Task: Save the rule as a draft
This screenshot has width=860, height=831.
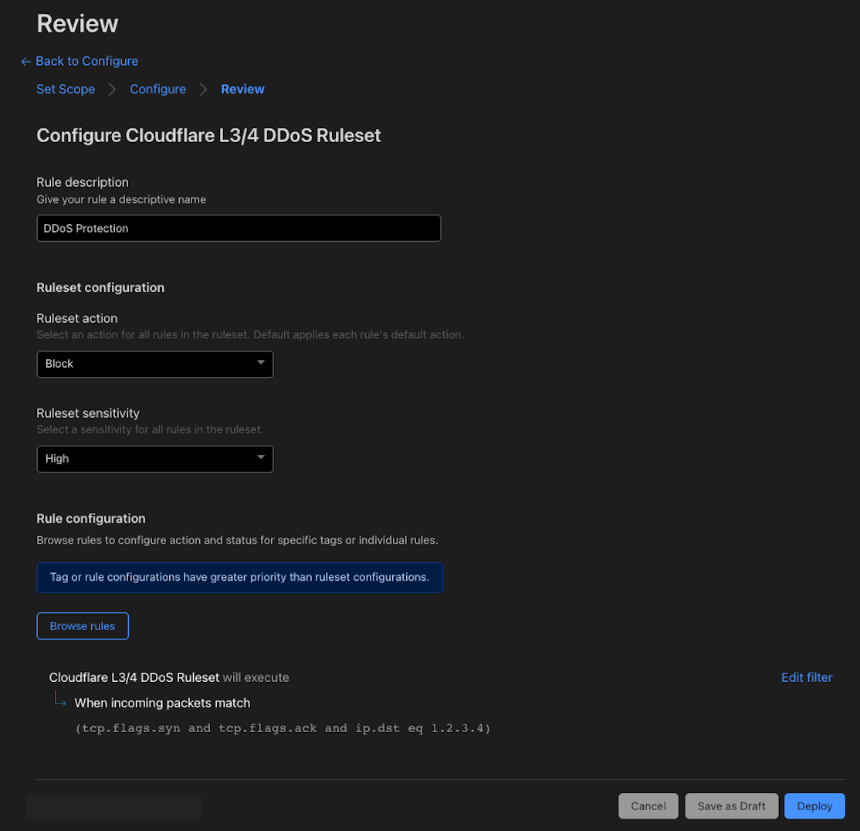Action: tap(732, 806)
